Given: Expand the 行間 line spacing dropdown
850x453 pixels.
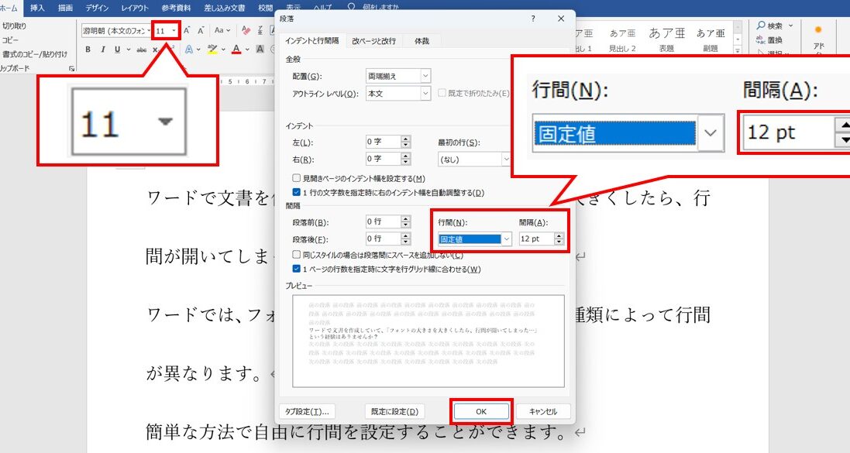Looking at the screenshot, I should [506, 239].
